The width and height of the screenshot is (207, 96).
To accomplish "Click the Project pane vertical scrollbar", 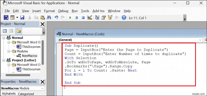I will tap(43, 52).
